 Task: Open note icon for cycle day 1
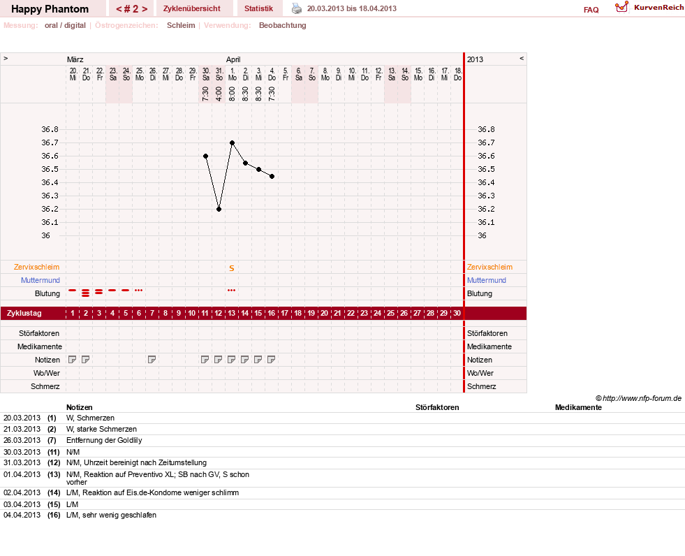(x=72, y=359)
